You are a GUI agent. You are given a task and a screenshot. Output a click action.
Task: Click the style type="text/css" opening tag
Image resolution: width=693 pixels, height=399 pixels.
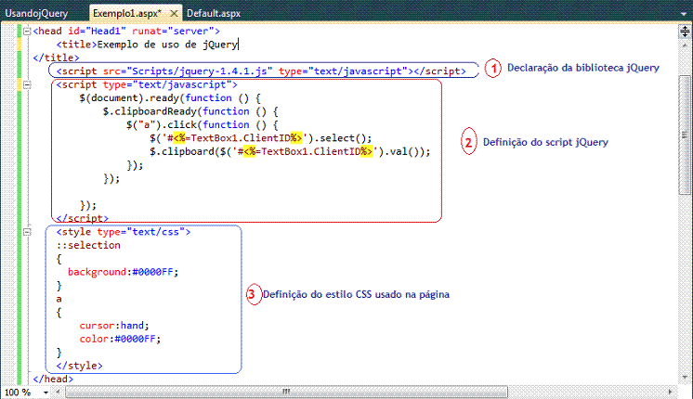click(124, 232)
